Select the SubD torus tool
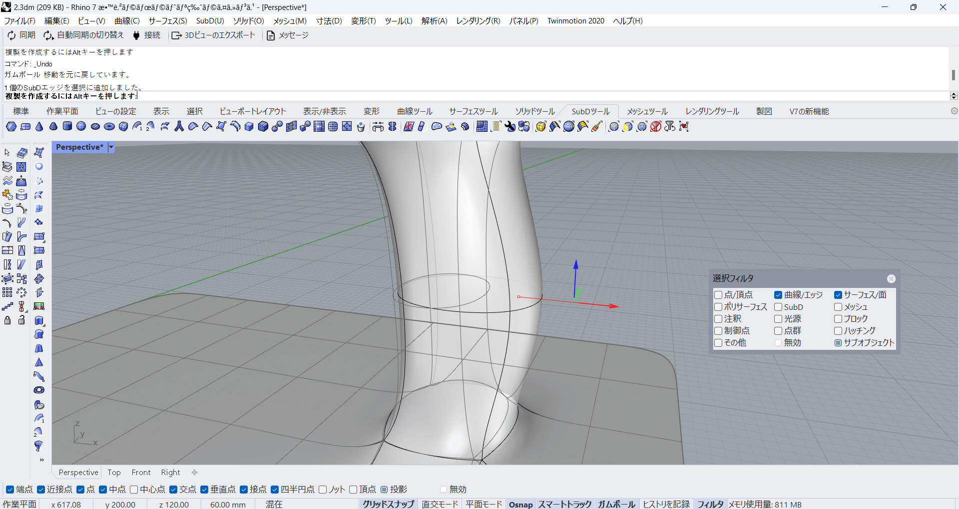The width and height of the screenshot is (959, 509). pyautogui.click(x=109, y=127)
